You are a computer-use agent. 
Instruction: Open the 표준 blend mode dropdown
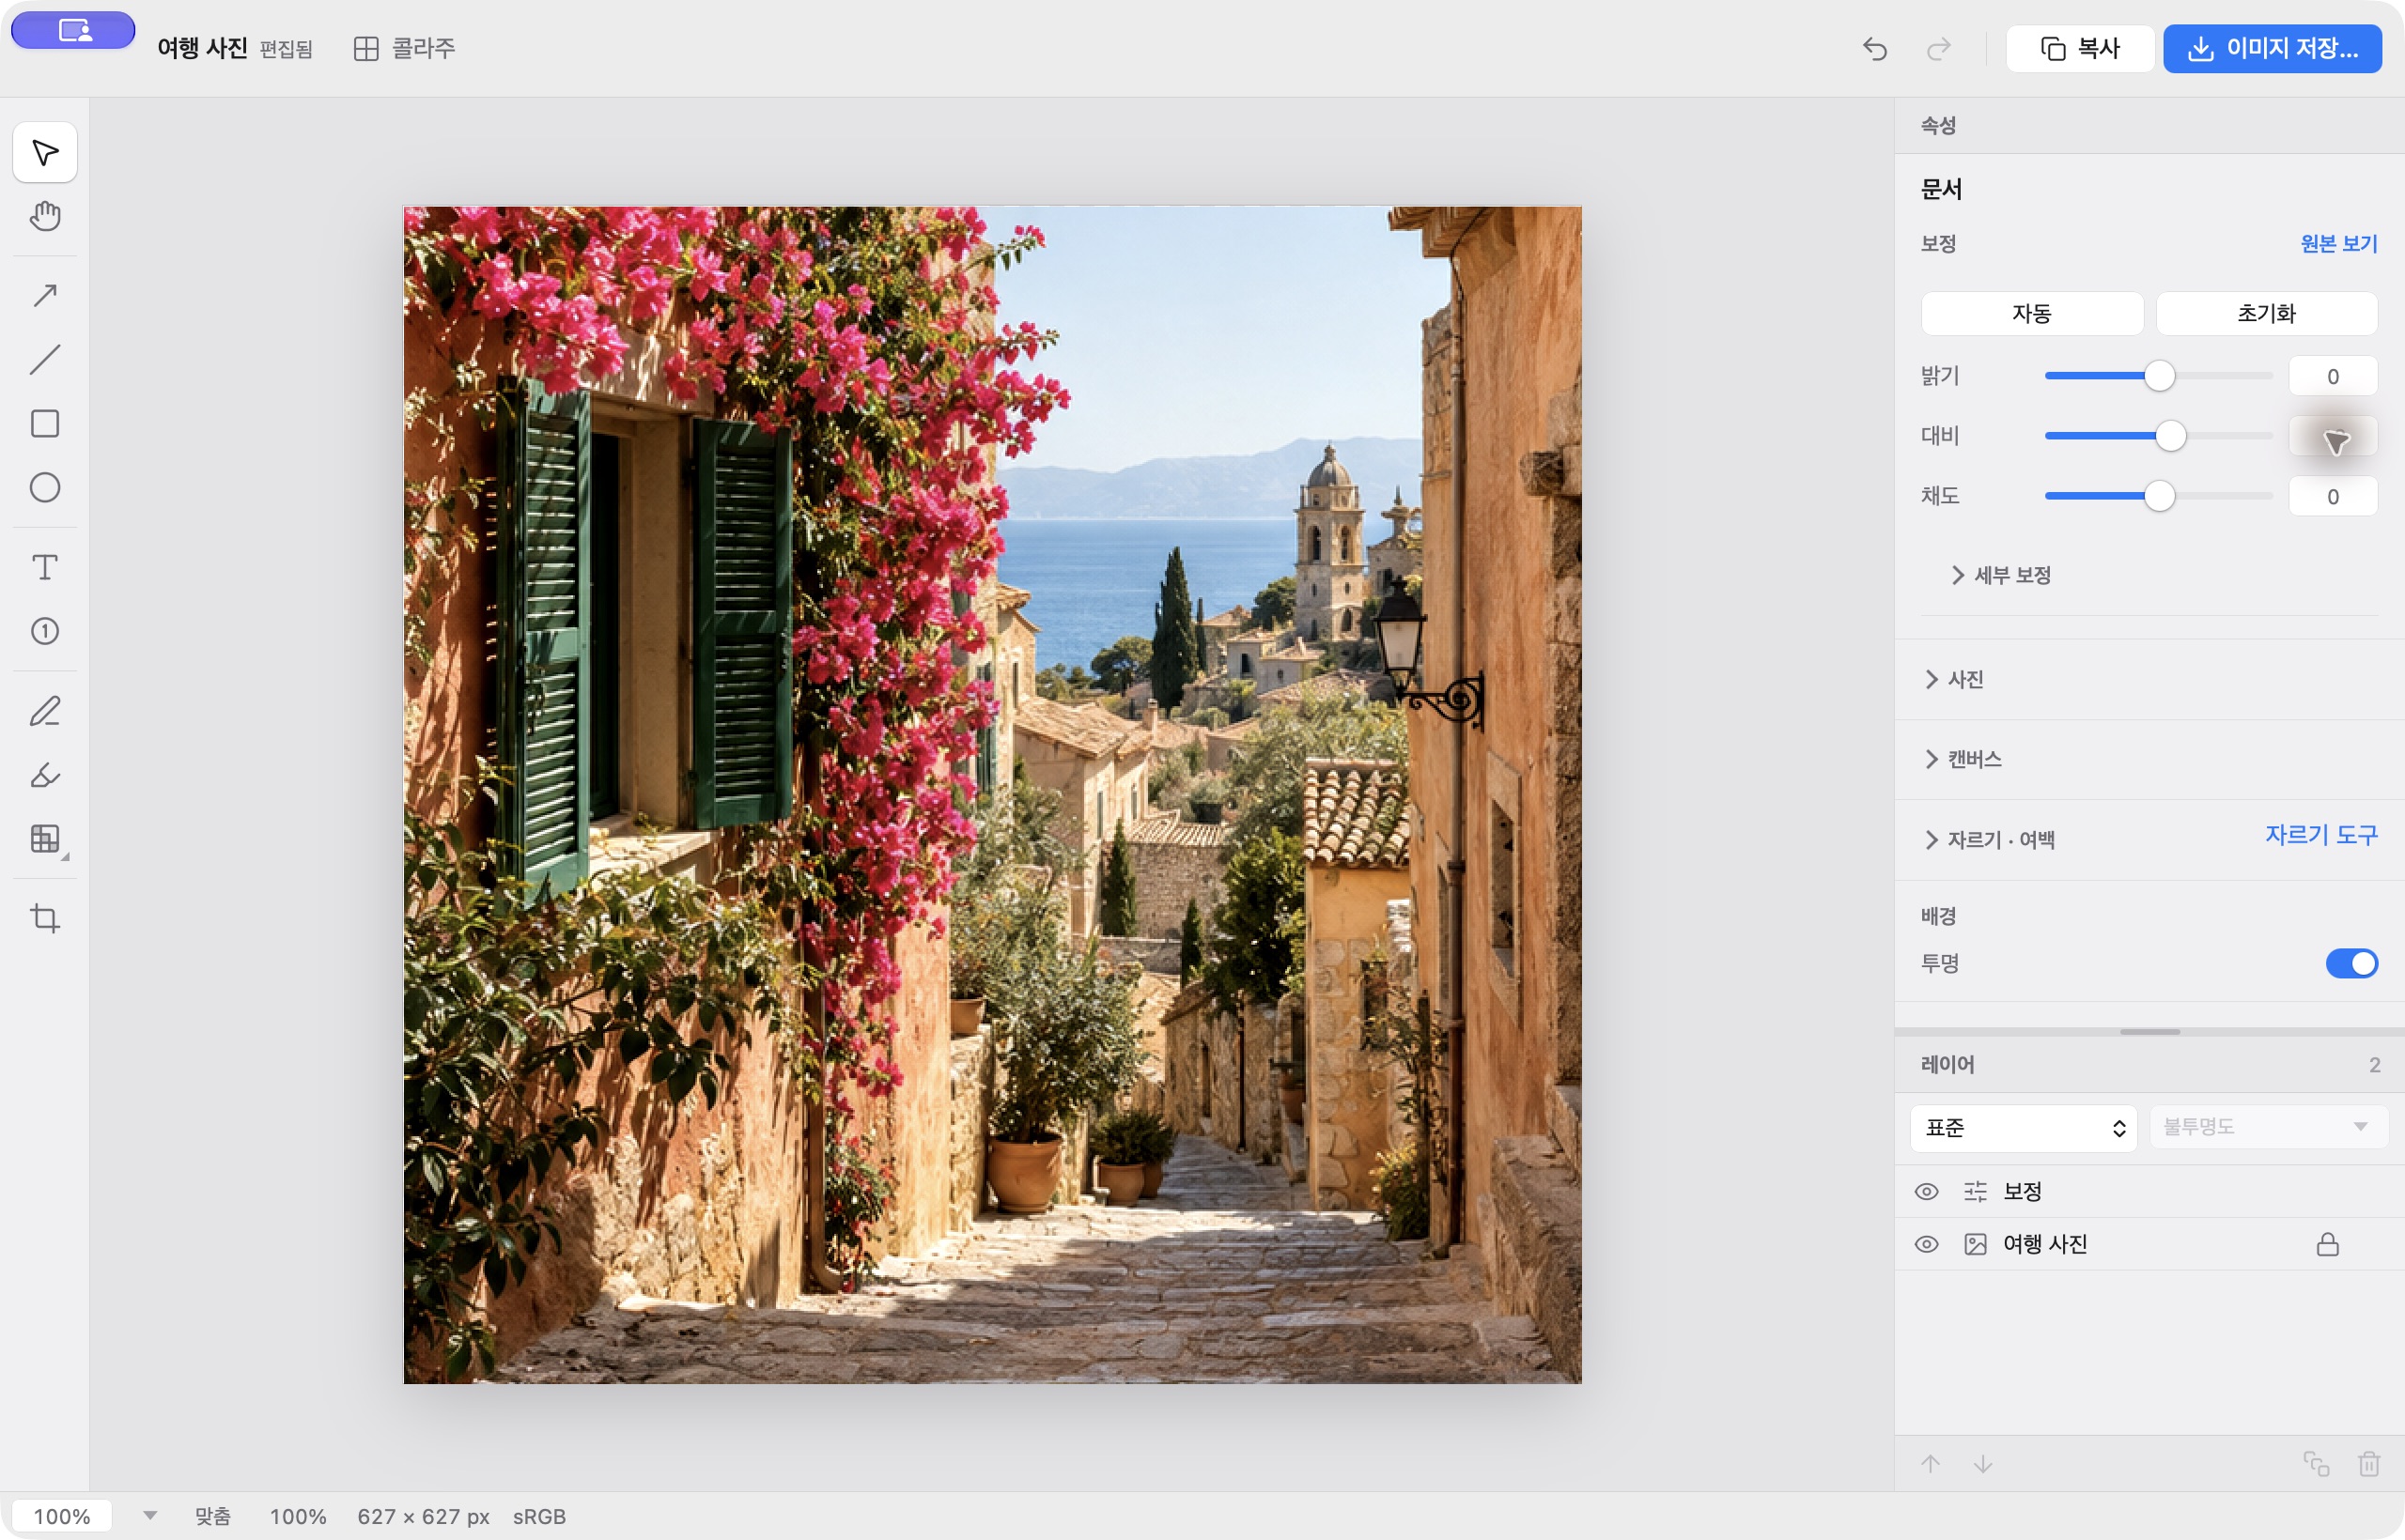click(x=2024, y=1128)
